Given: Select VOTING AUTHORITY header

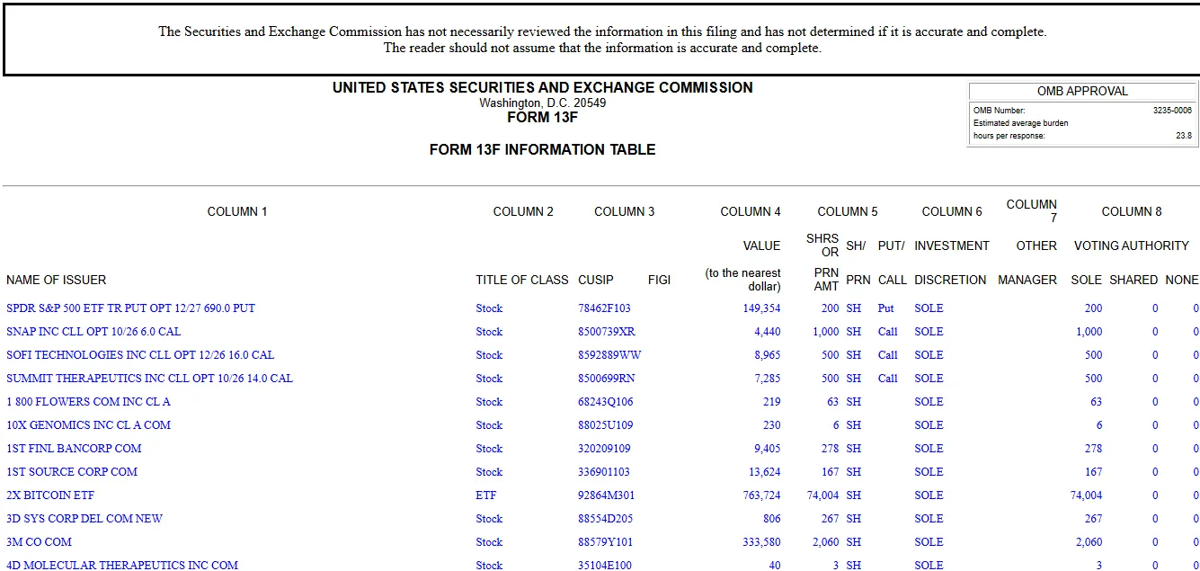Looking at the screenshot, I should (1132, 245).
